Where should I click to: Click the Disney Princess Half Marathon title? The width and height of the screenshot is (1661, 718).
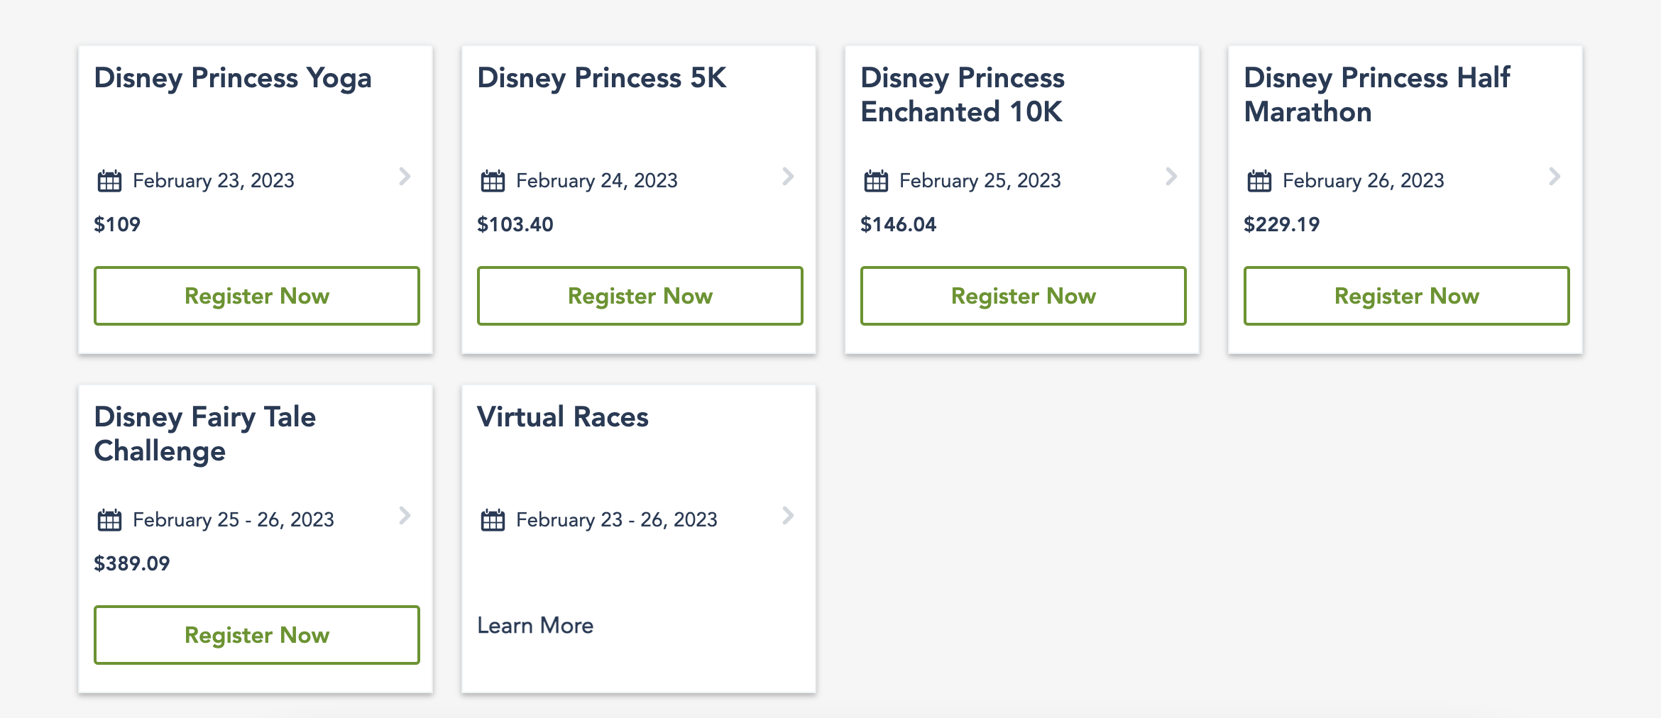point(1377,94)
